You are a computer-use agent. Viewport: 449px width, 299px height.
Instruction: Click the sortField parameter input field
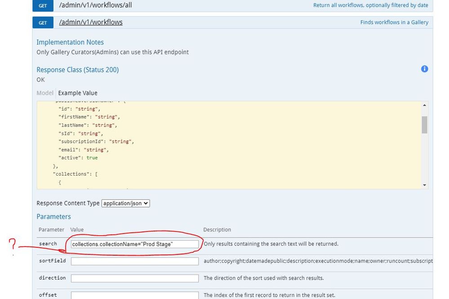[x=134, y=261]
